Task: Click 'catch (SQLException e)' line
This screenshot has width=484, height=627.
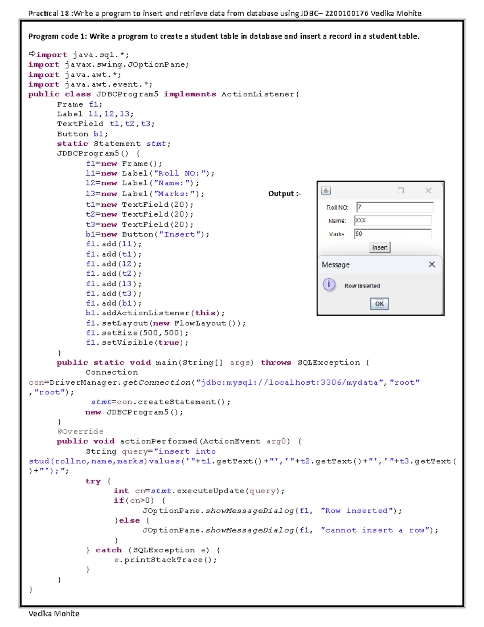Action: (x=153, y=550)
